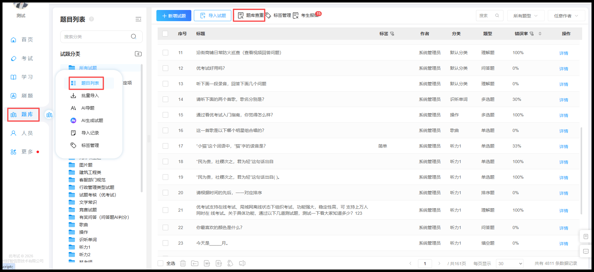Open the 更多 more menu
The height and width of the screenshot is (272, 594).
(22, 152)
